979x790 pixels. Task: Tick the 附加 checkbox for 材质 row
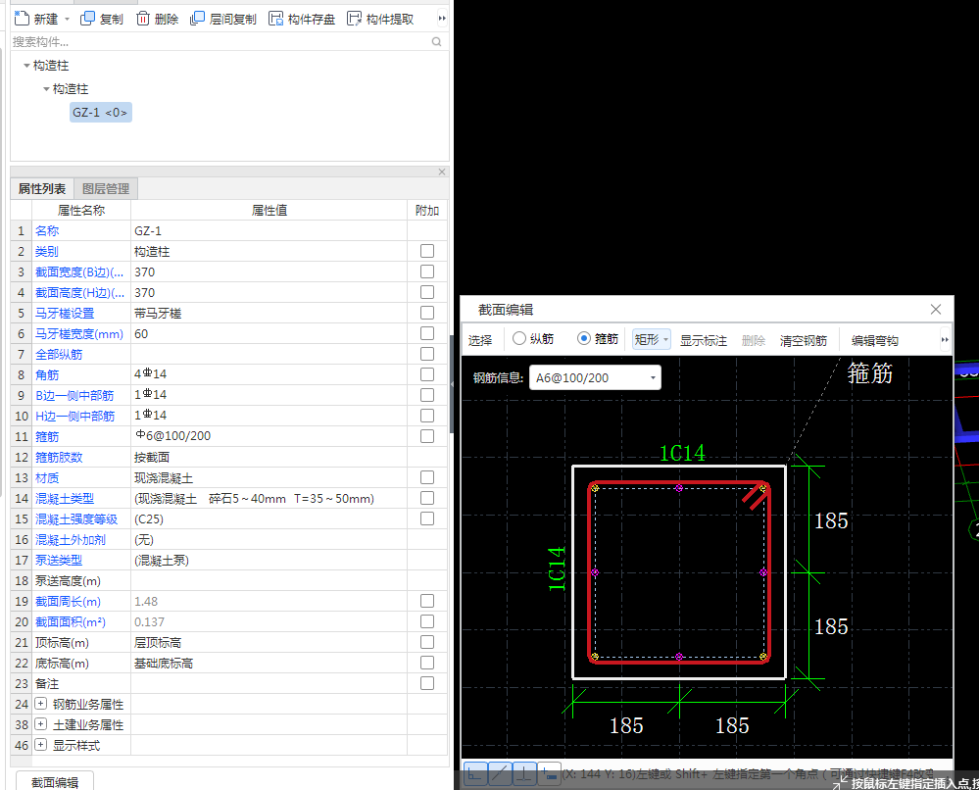coord(427,477)
